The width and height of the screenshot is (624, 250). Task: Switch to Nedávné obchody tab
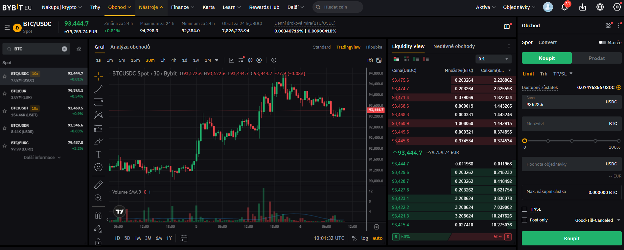pos(454,46)
